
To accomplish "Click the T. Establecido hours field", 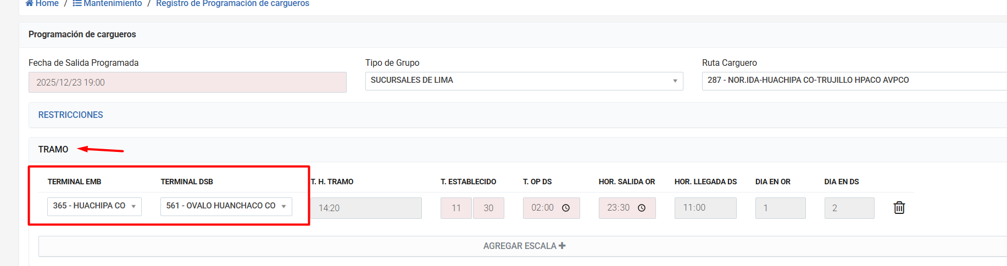I will 456,208.
